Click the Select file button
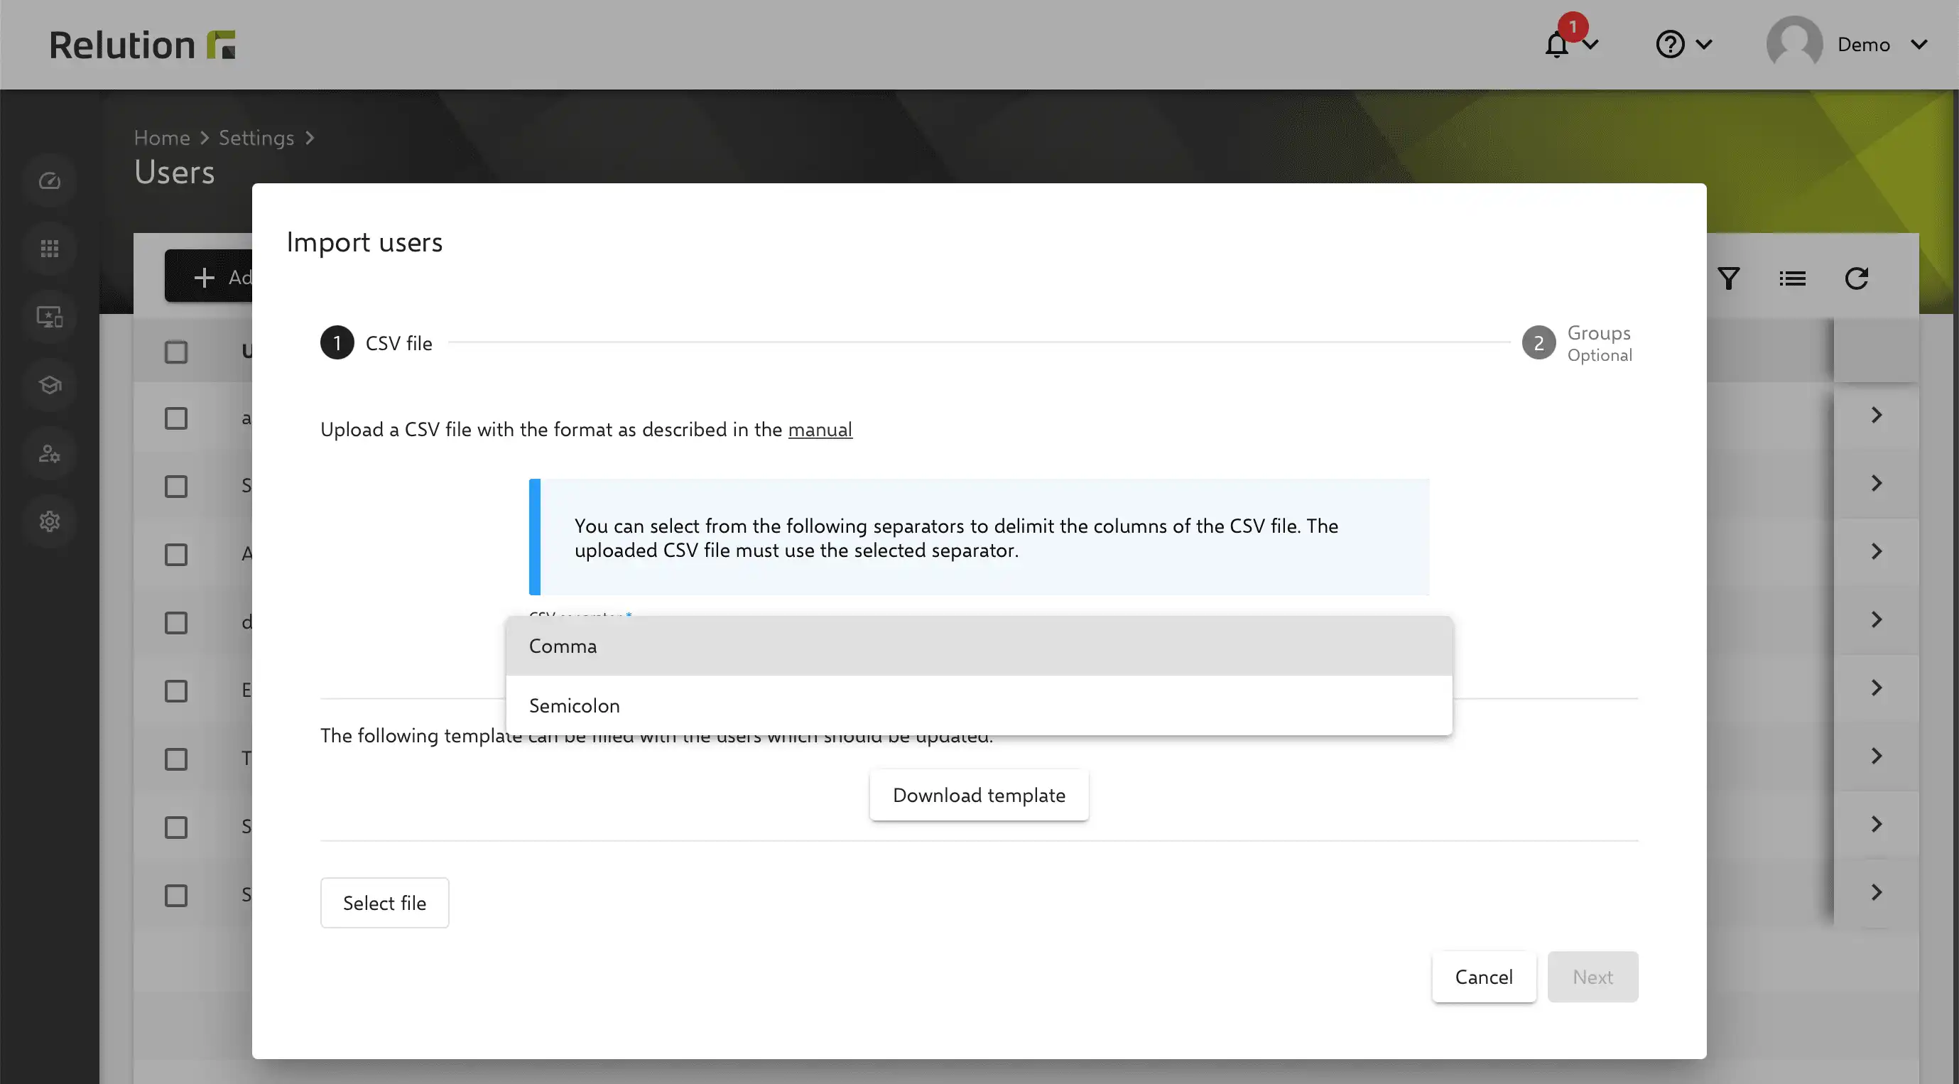Viewport: 1959px width, 1084px height. coord(384,903)
